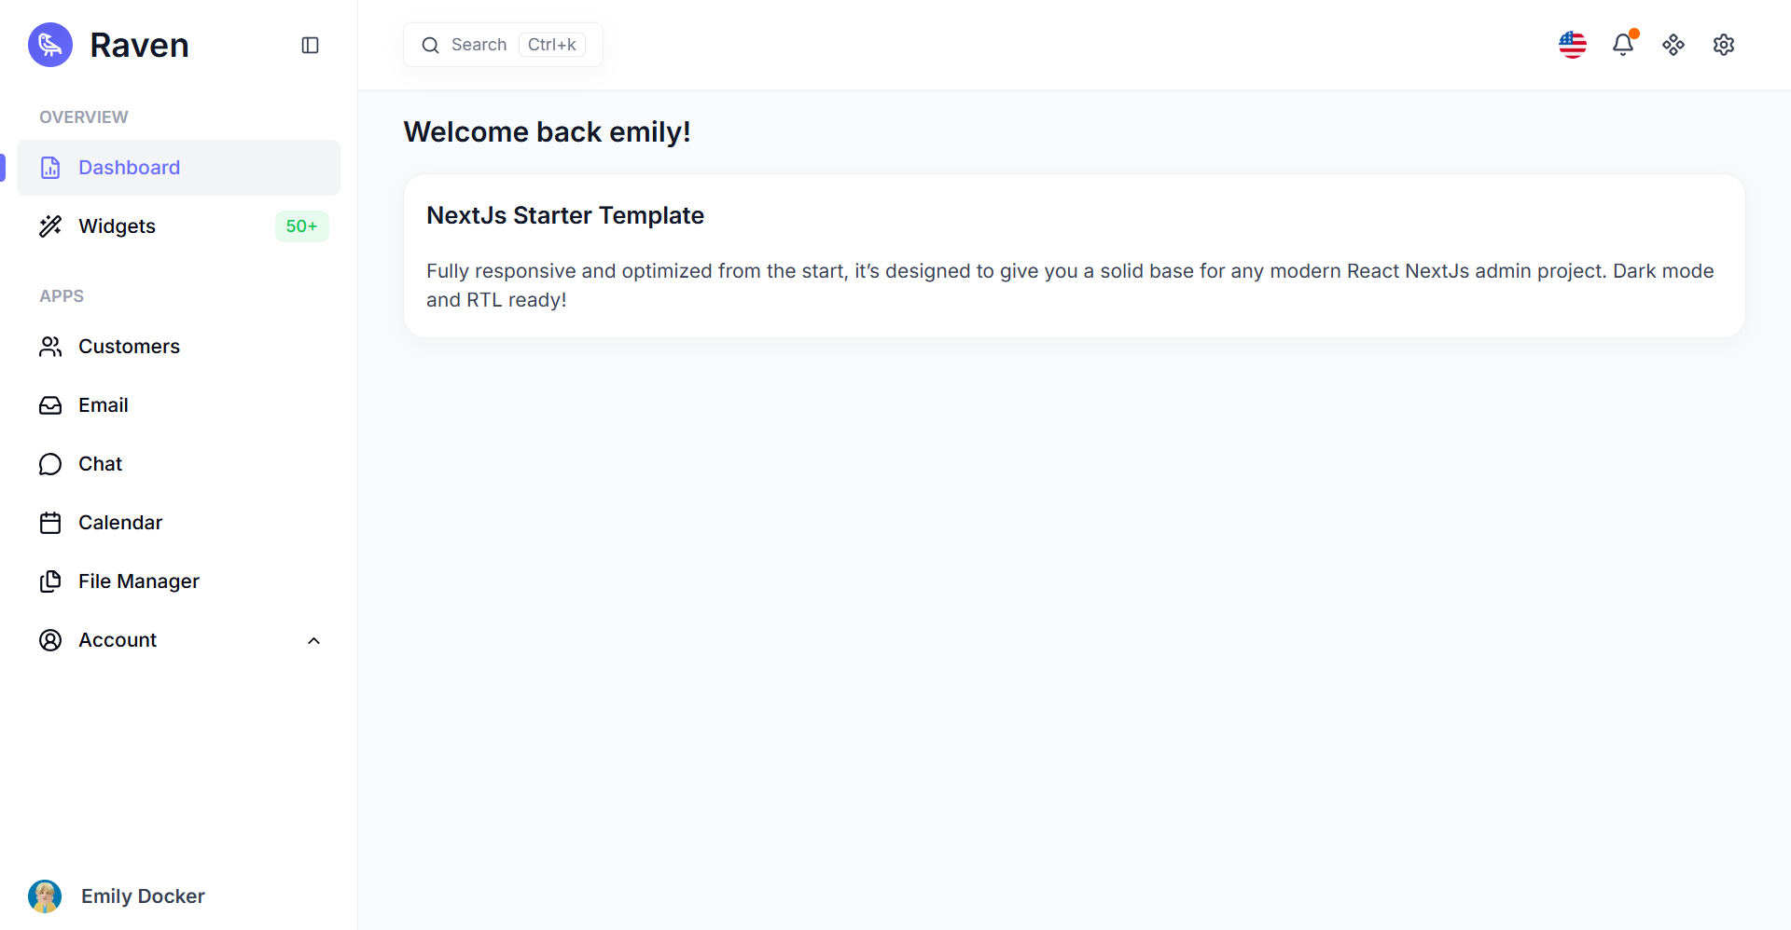
Task: Click the apps shortcuts diamond icon
Action: pos(1673,45)
